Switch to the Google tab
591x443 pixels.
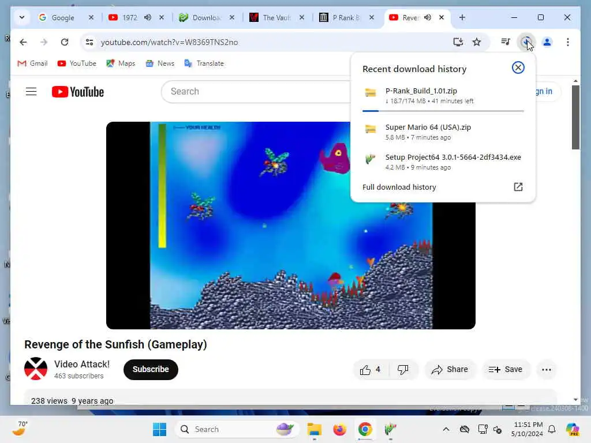click(x=62, y=18)
